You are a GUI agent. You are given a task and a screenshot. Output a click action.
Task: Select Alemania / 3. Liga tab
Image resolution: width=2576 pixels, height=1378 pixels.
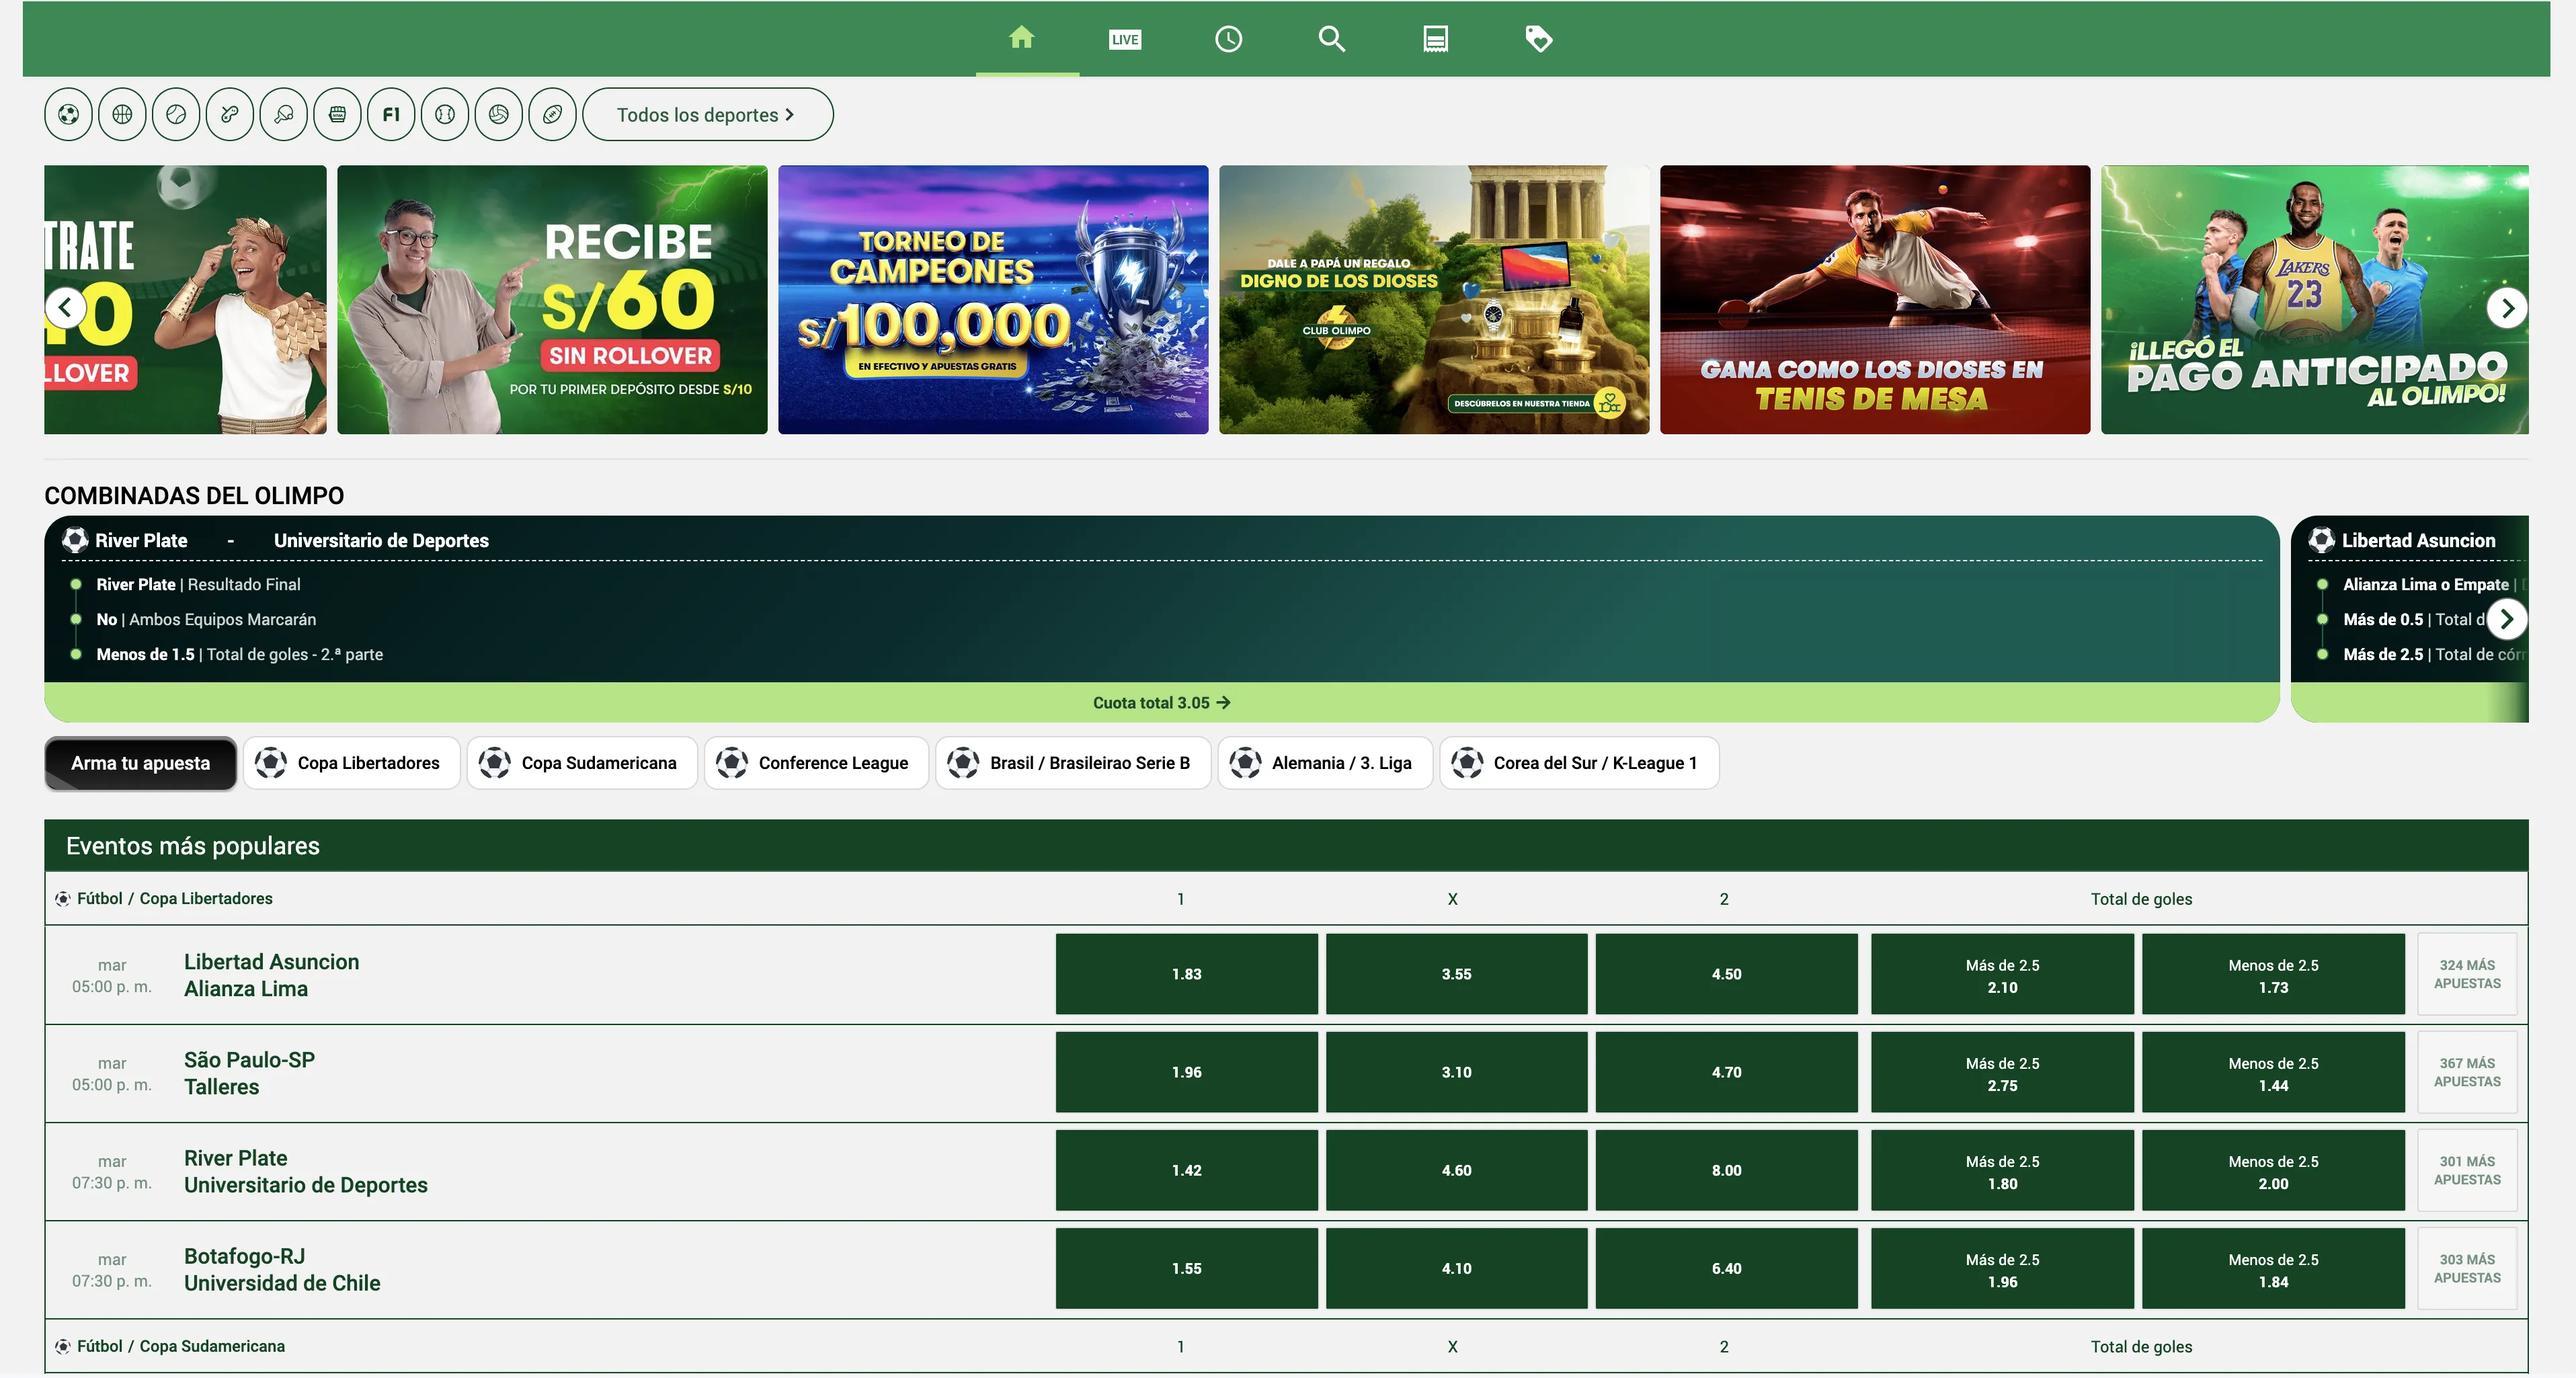point(1325,763)
